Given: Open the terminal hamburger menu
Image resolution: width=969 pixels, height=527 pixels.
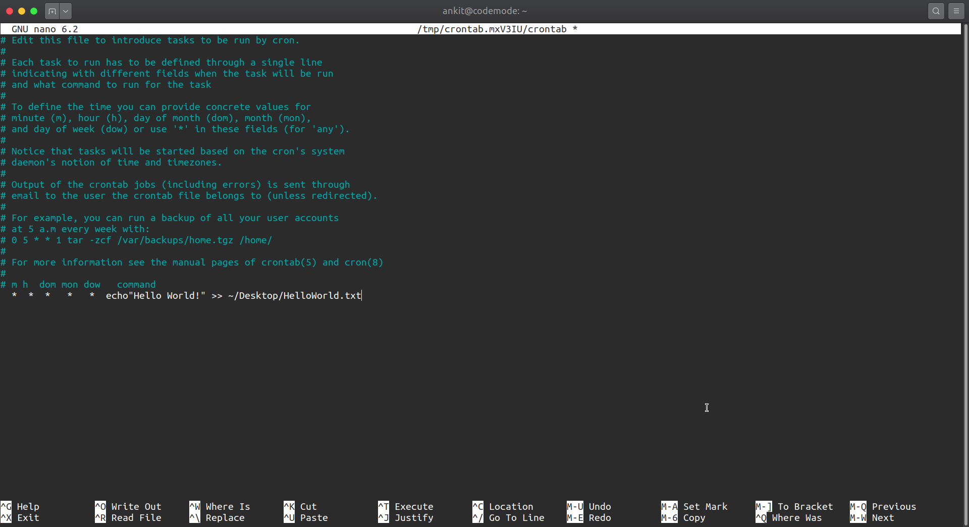Looking at the screenshot, I should click(956, 11).
